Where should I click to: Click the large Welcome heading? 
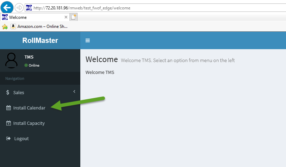102,59
